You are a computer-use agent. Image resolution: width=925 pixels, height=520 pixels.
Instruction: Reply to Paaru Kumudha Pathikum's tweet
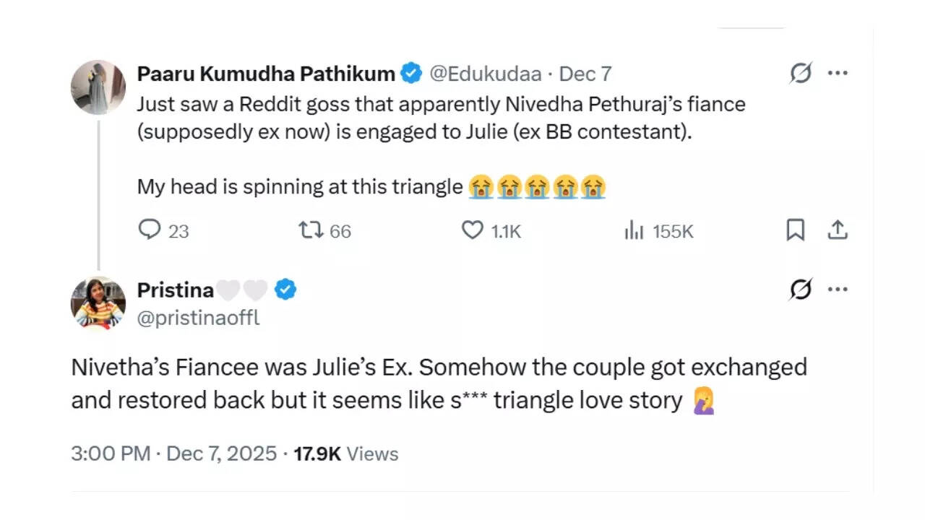click(x=150, y=230)
